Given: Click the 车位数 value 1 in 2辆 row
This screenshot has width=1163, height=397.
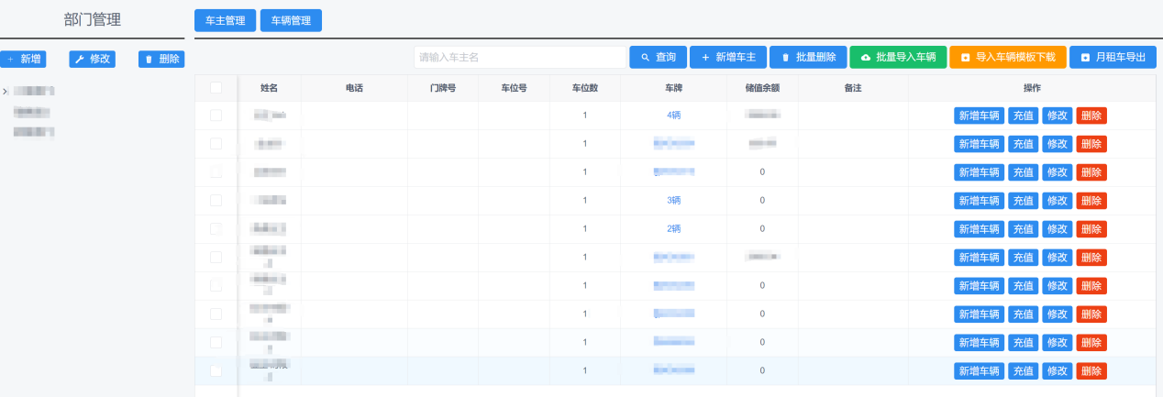Looking at the screenshot, I should [x=585, y=228].
